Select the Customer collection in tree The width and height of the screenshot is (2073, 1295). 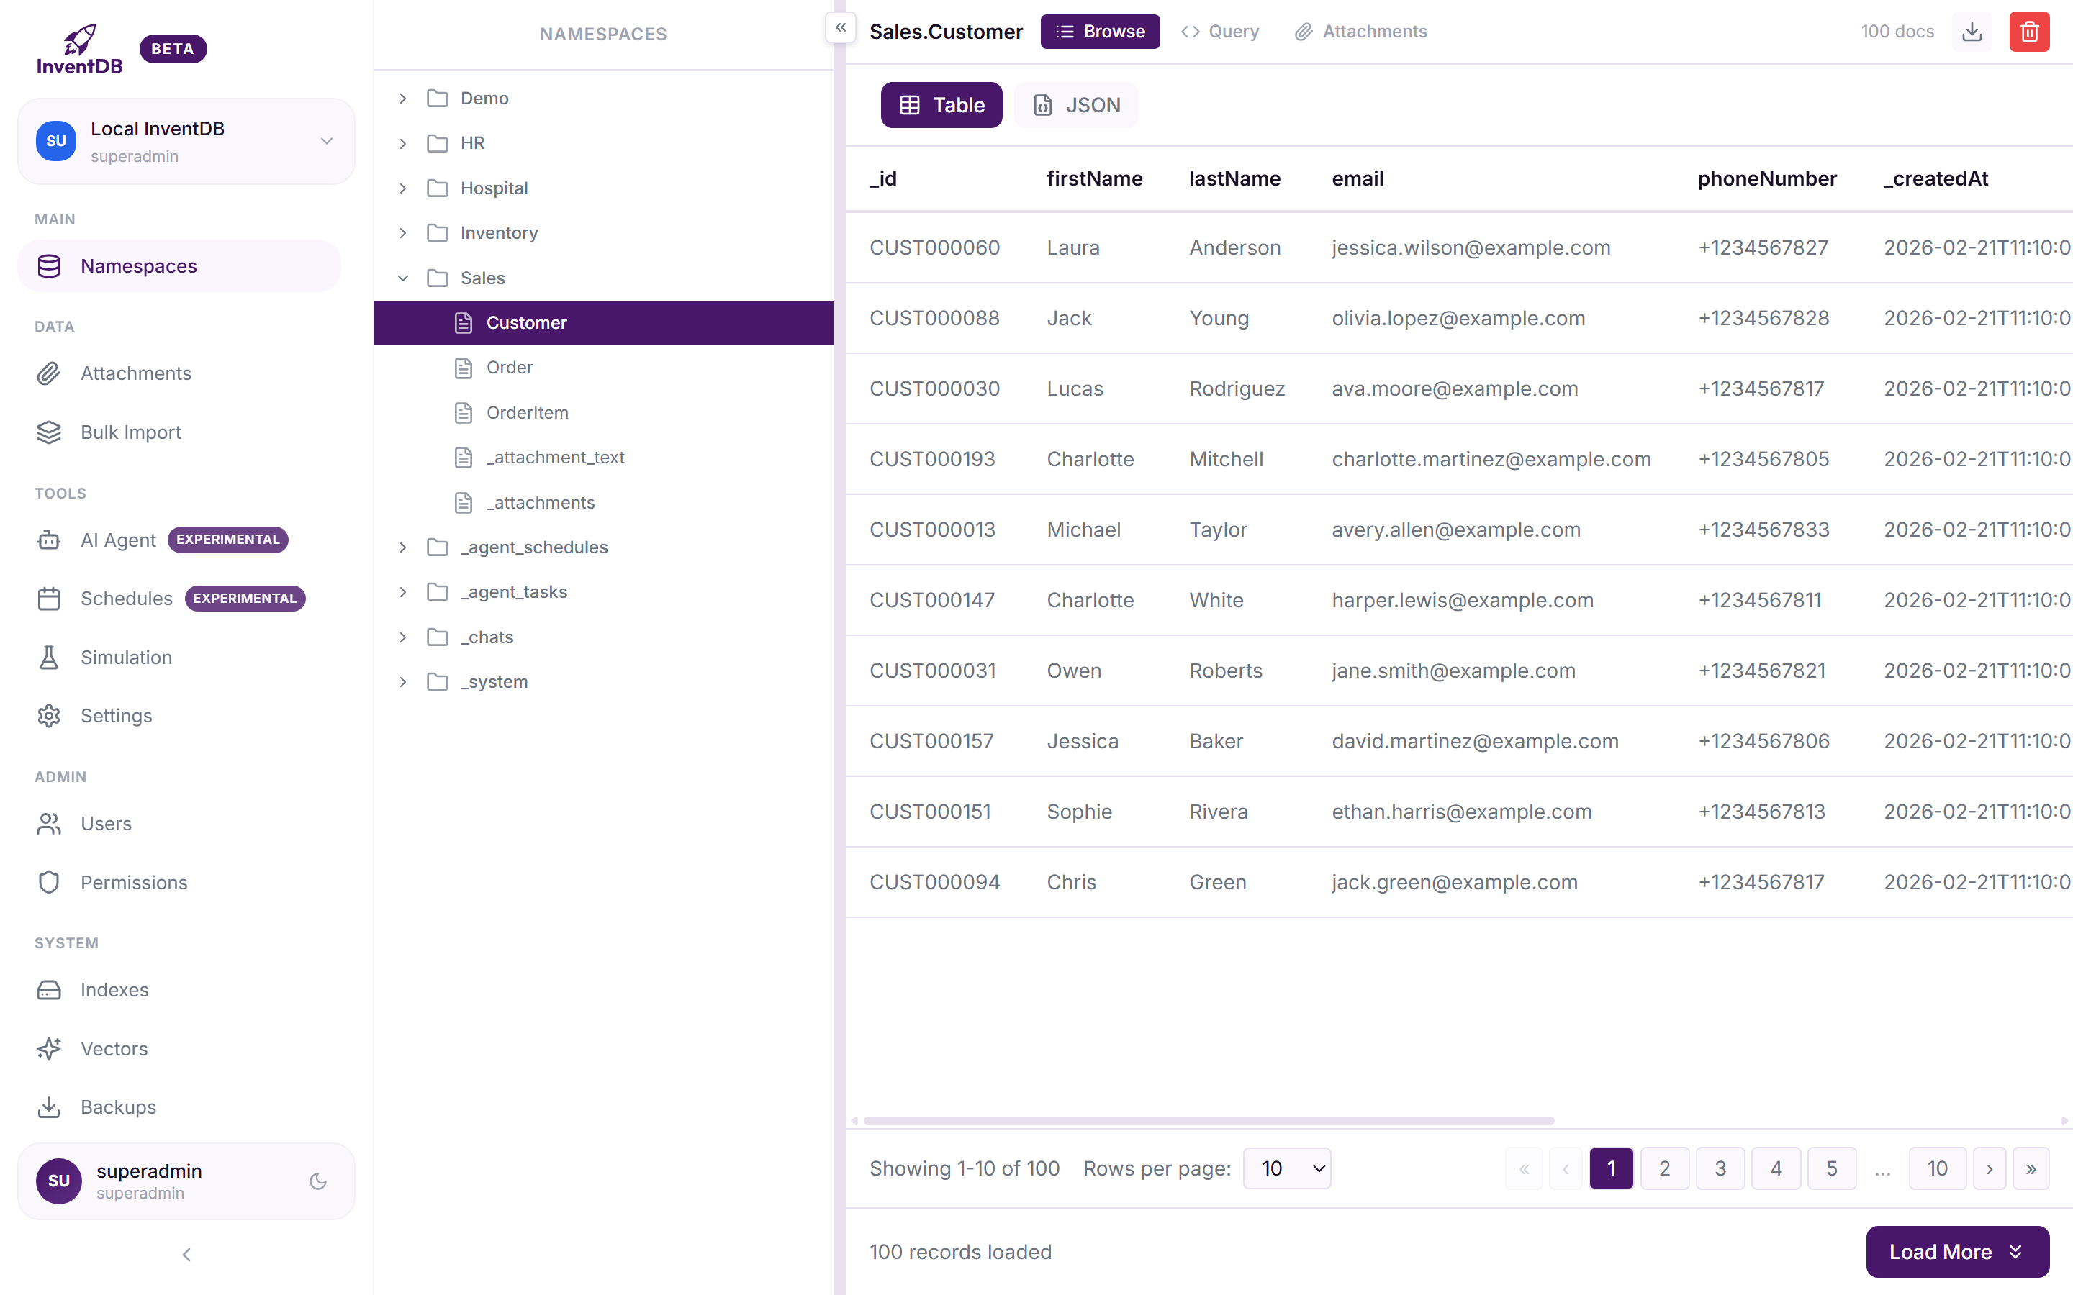(527, 323)
